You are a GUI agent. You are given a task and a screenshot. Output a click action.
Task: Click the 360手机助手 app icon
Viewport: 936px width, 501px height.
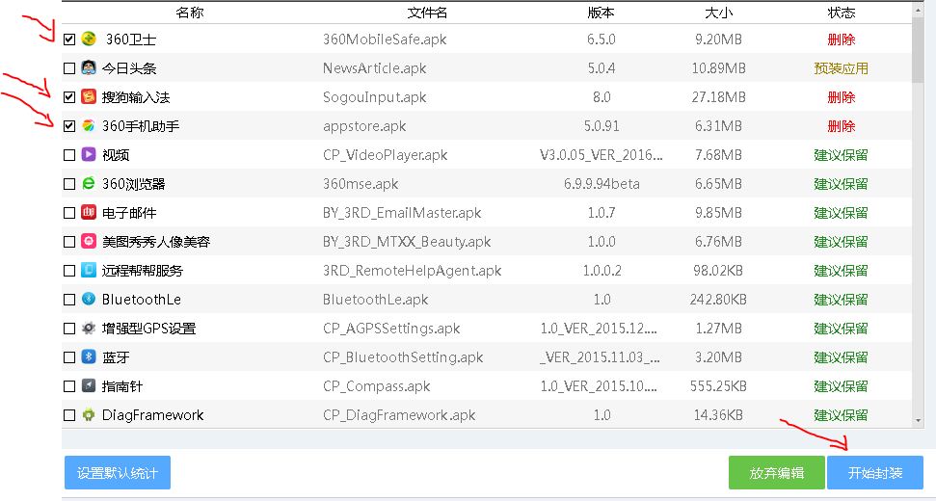89,126
